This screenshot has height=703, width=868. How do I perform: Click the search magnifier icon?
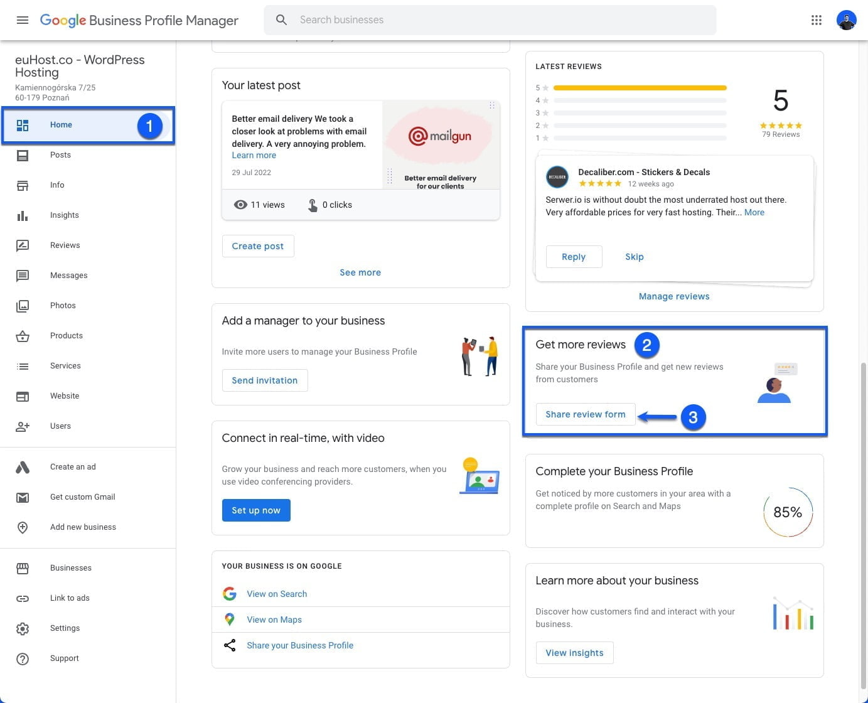282,20
